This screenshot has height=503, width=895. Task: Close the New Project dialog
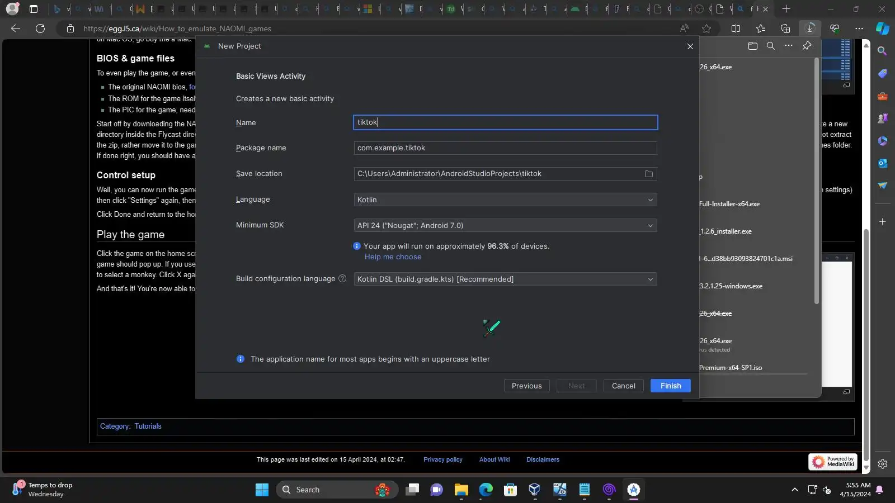[690, 46]
